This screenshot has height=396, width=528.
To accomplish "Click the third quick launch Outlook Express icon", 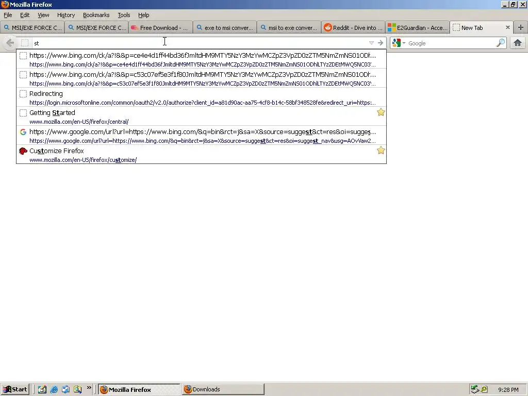I will (65, 389).
